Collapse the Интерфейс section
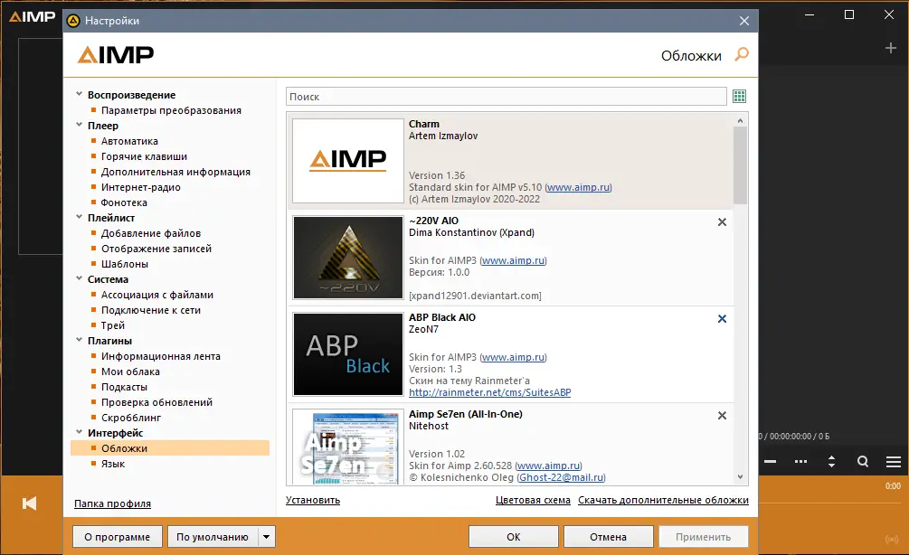The height and width of the screenshot is (555, 909). 79,431
